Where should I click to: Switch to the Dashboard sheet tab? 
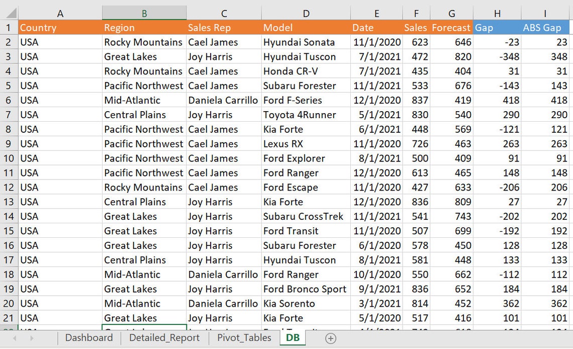click(x=89, y=338)
